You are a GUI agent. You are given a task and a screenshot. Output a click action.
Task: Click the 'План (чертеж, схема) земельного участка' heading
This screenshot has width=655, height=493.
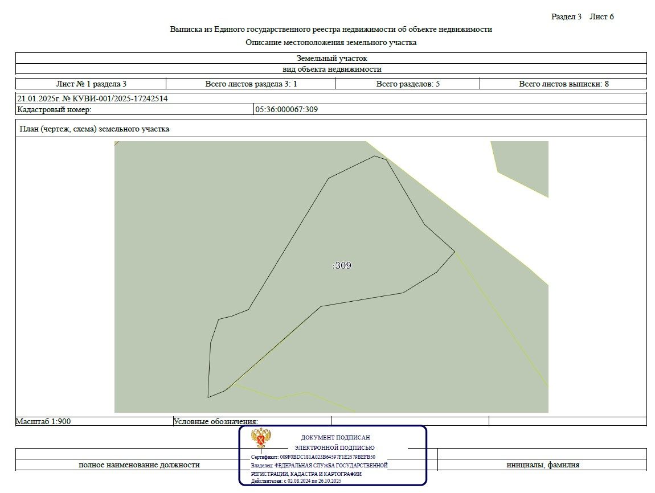(95, 129)
